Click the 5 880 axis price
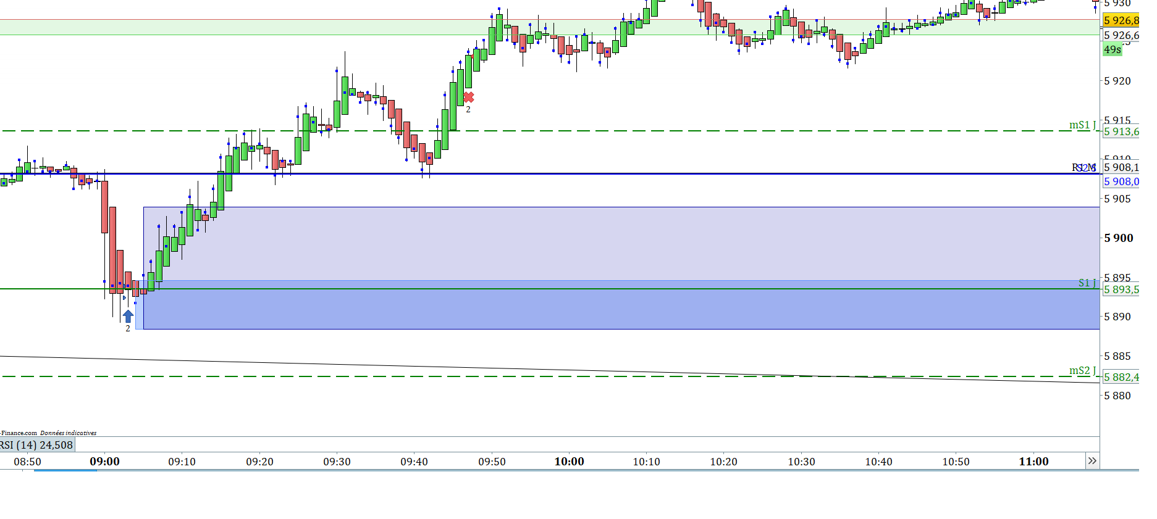 coord(1117,396)
